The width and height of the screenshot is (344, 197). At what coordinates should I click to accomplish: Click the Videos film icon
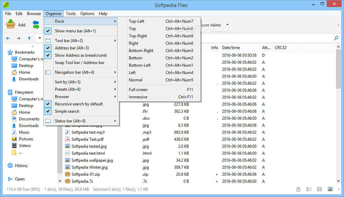point(14,146)
